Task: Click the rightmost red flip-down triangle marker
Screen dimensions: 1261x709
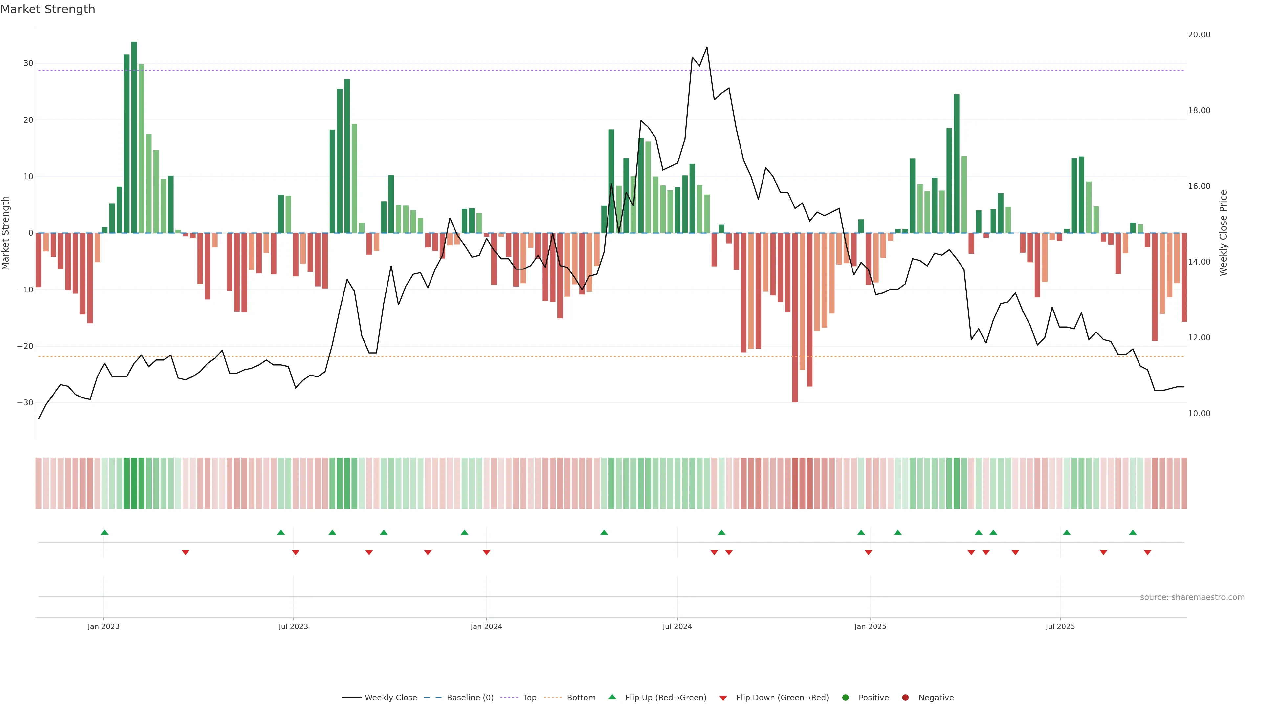Action: pyautogui.click(x=1147, y=552)
